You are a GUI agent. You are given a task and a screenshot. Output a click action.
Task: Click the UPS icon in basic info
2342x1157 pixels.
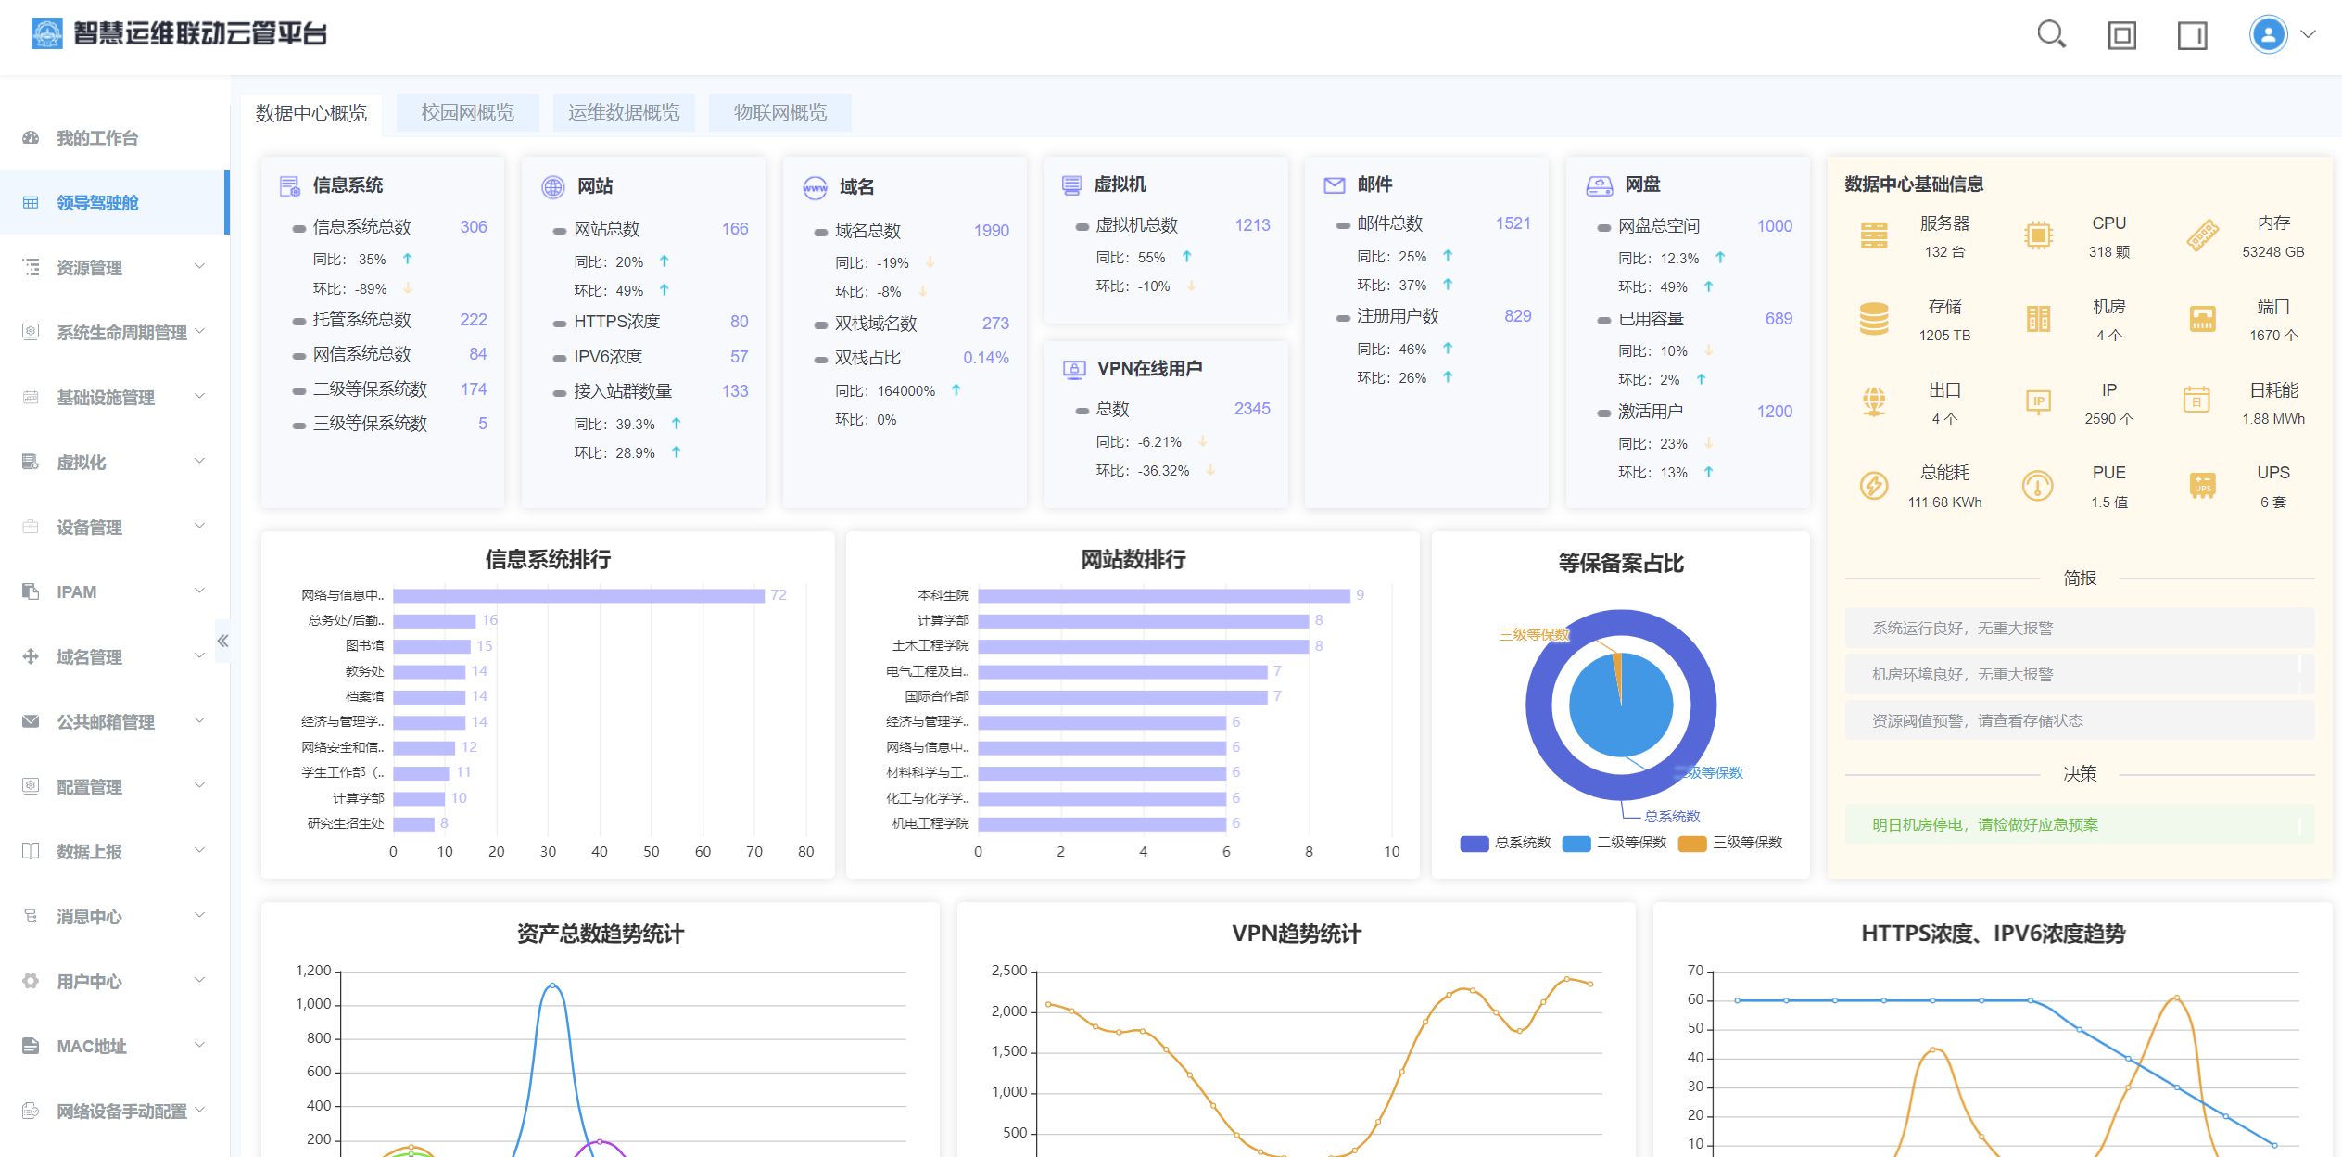click(x=2202, y=485)
